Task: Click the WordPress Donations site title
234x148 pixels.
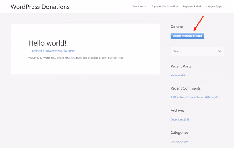Action: coord(40,7)
